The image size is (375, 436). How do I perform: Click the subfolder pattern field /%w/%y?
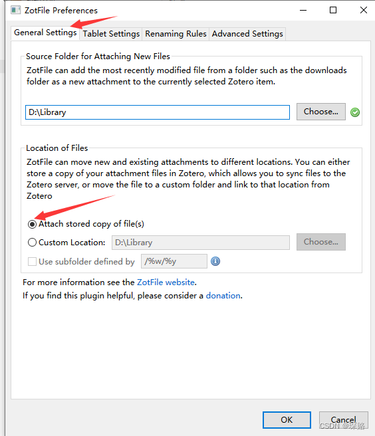(174, 261)
